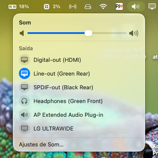Select the Headphones (Green Front) headphone icon
The width and height of the screenshot is (158, 158).
(x=24, y=101)
